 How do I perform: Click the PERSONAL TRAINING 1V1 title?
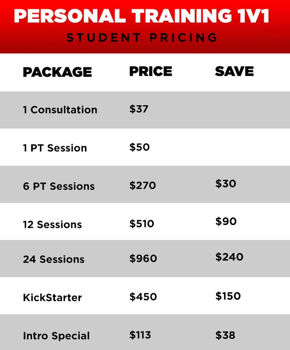[x=142, y=16]
